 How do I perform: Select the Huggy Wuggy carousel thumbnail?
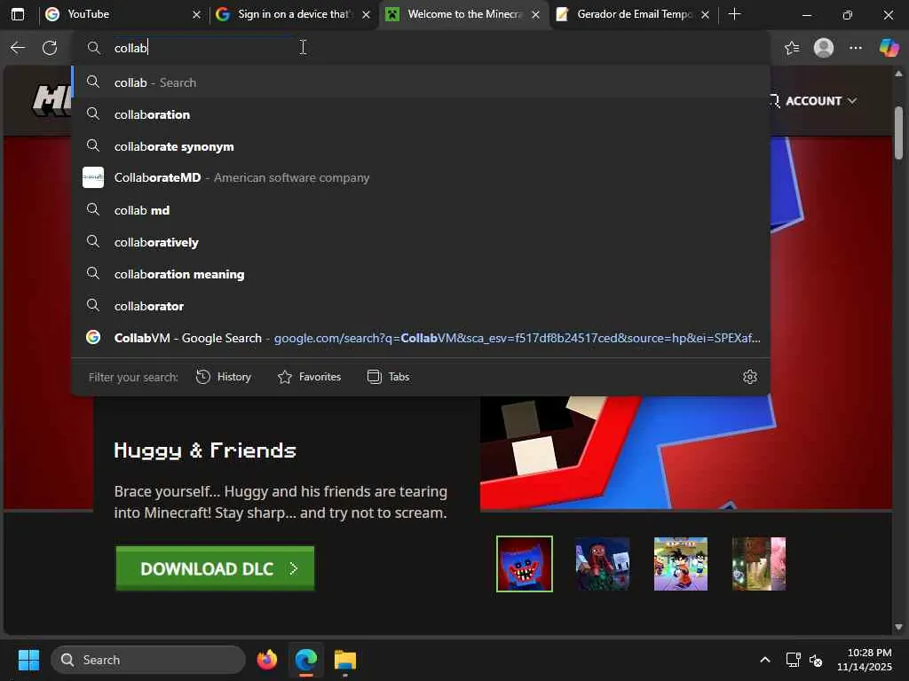[525, 564]
